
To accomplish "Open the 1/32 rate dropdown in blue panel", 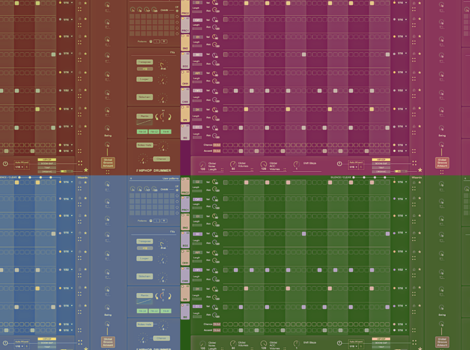I will click(66, 269).
